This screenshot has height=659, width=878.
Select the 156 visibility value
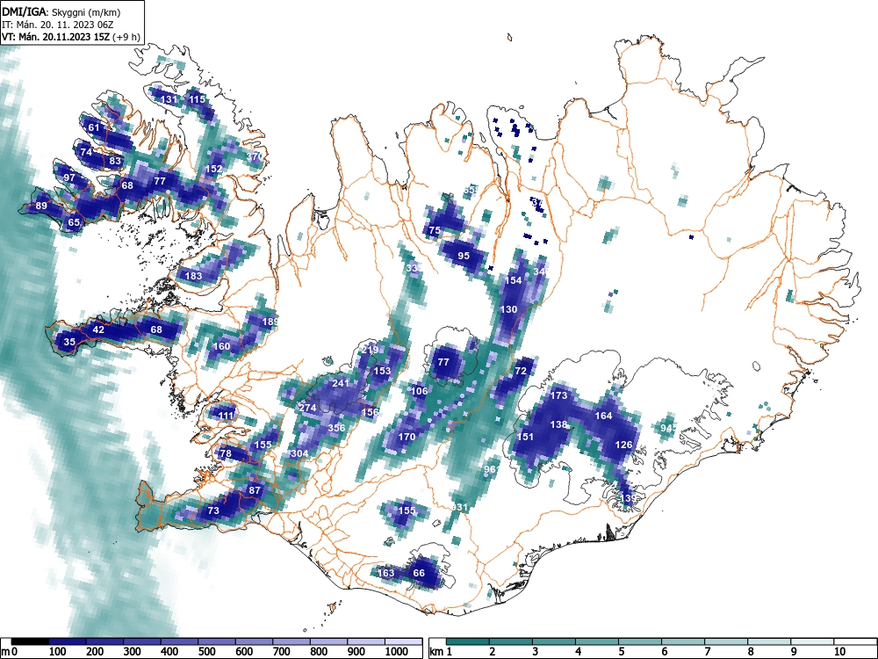point(370,412)
